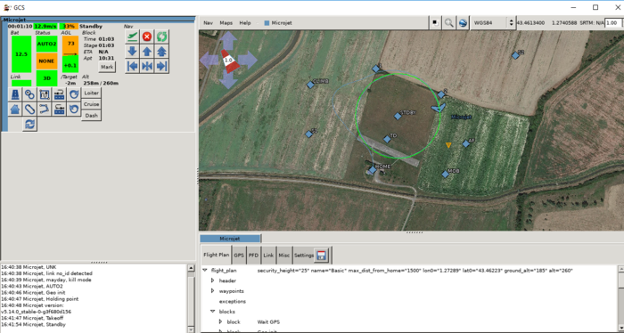Click the SRTM zoom value field
Image resolution: width=624 pixels, height=333 pixels.
tap(613, 23)
